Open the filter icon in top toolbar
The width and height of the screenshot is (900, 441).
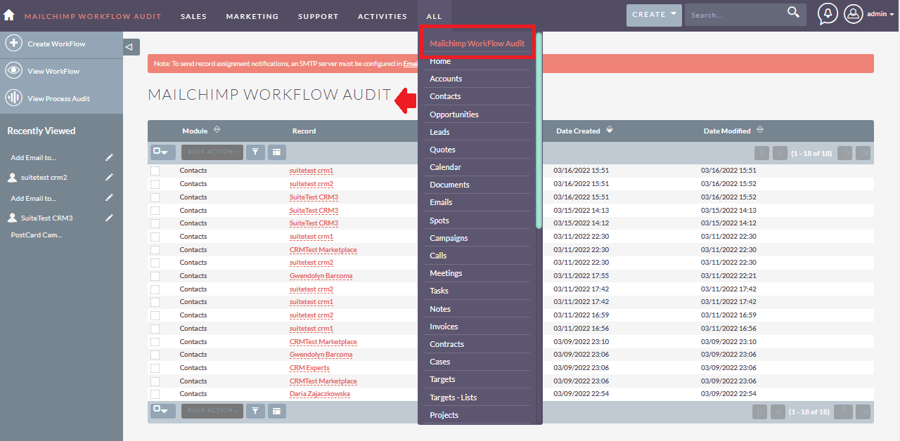[256, 152]
